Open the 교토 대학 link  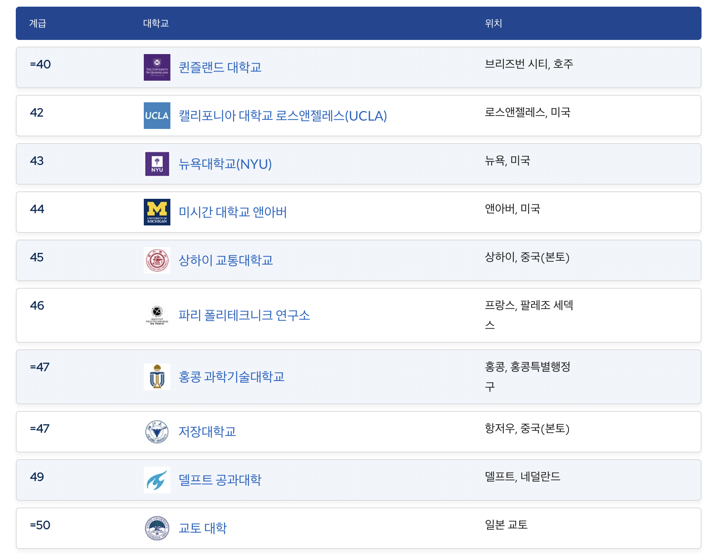coord(203,528)
